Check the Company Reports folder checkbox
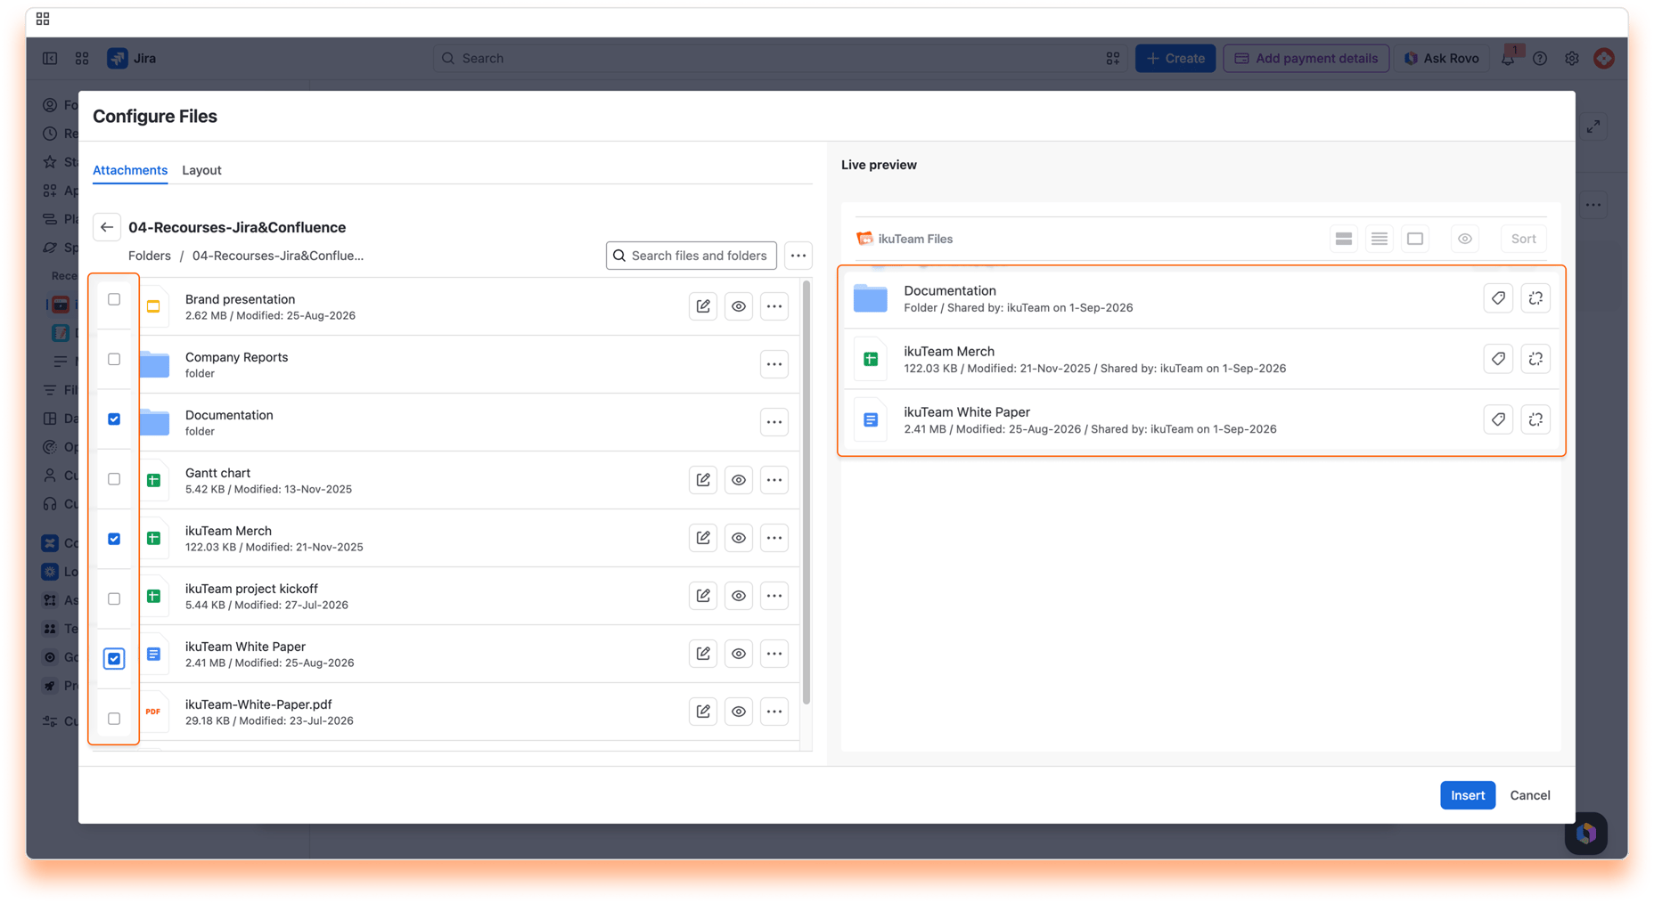This screenshot has width=1654, height=903. click(x=114, y=359)
